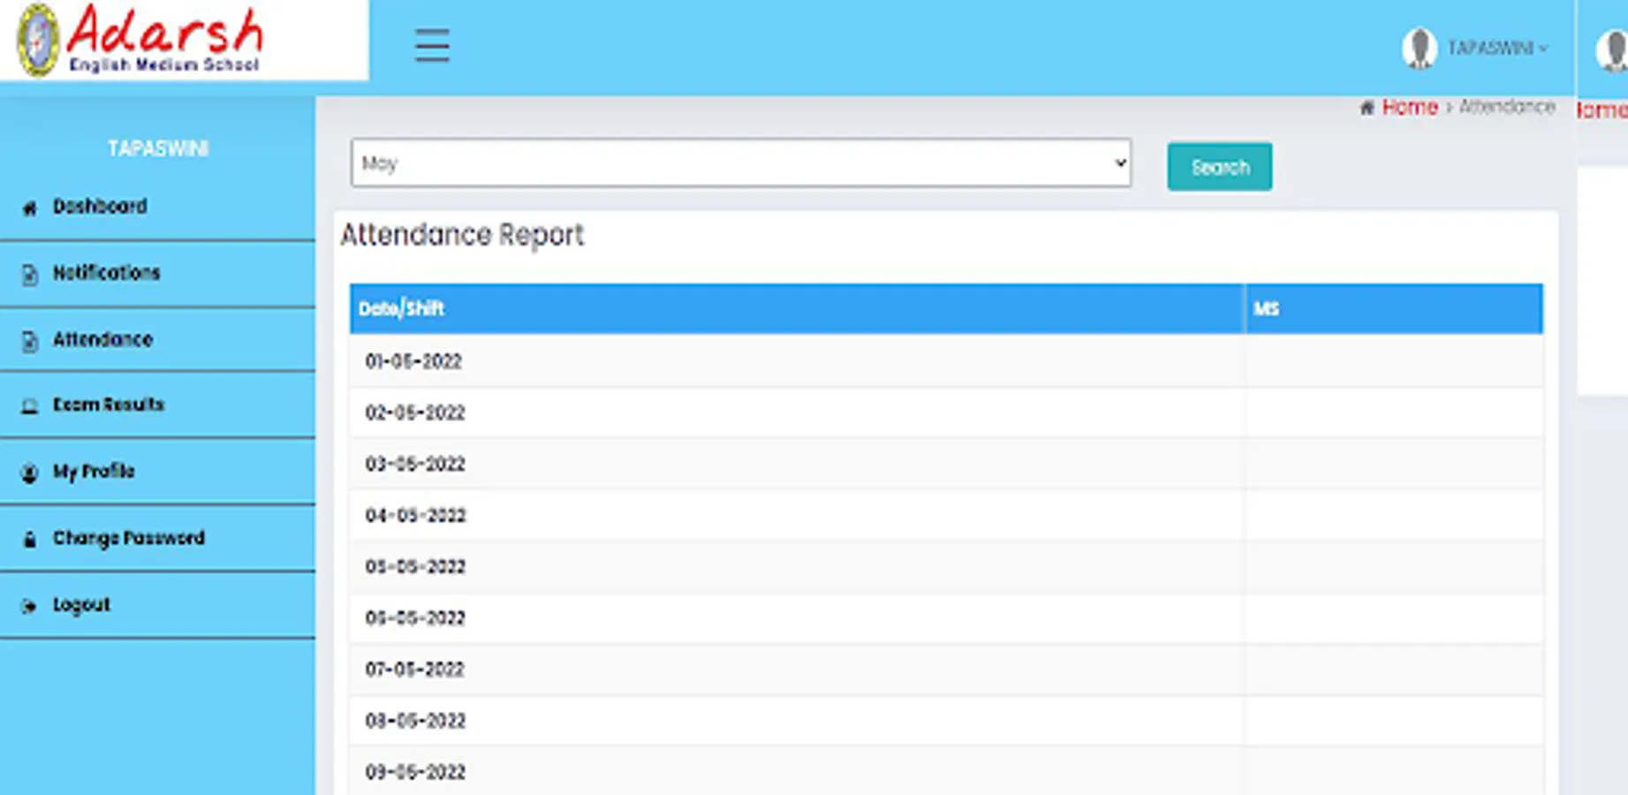Click the Dashboard home icon in sidebar
1628x795 pixels.
(29, 208)
